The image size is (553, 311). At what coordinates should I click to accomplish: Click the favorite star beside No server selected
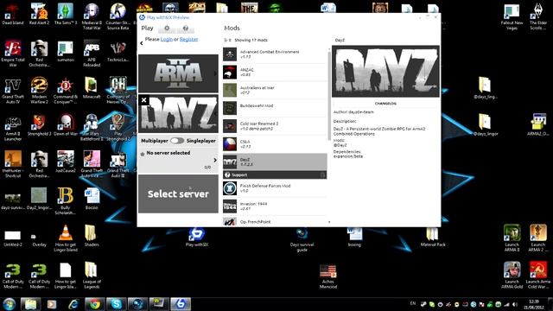(143, 154)
